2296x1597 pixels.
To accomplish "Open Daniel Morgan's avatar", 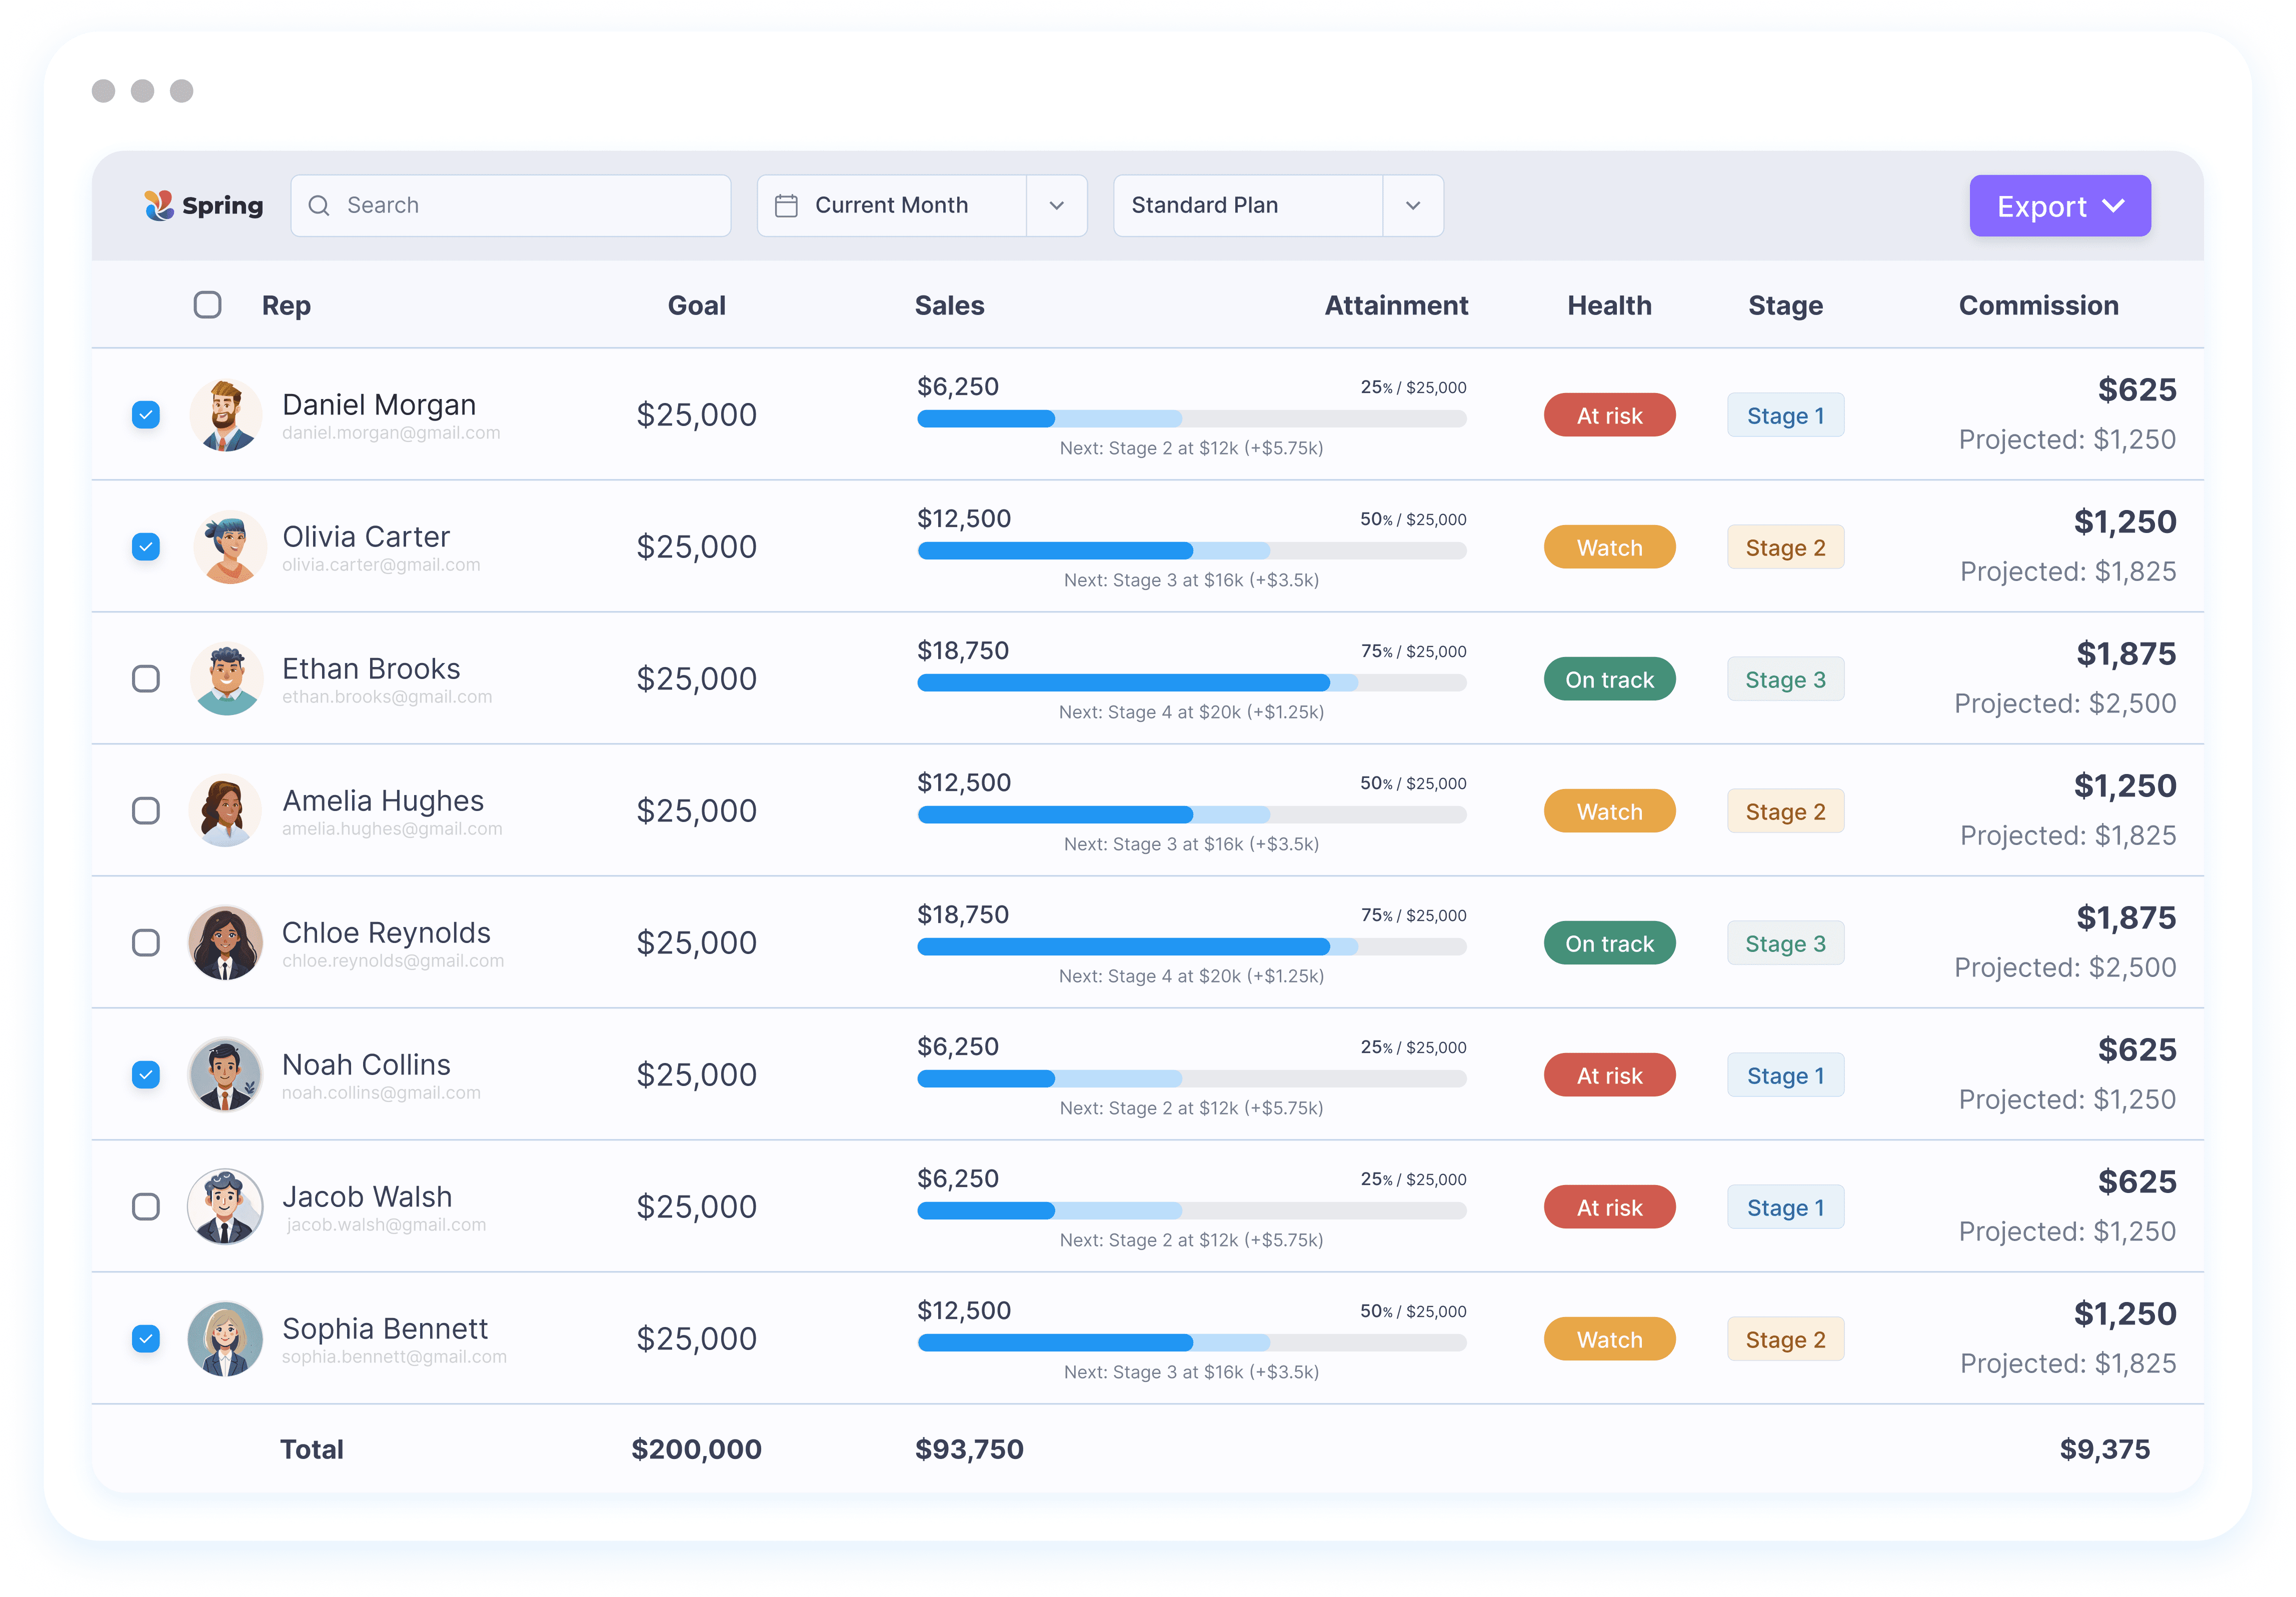I will pos(226,415).
